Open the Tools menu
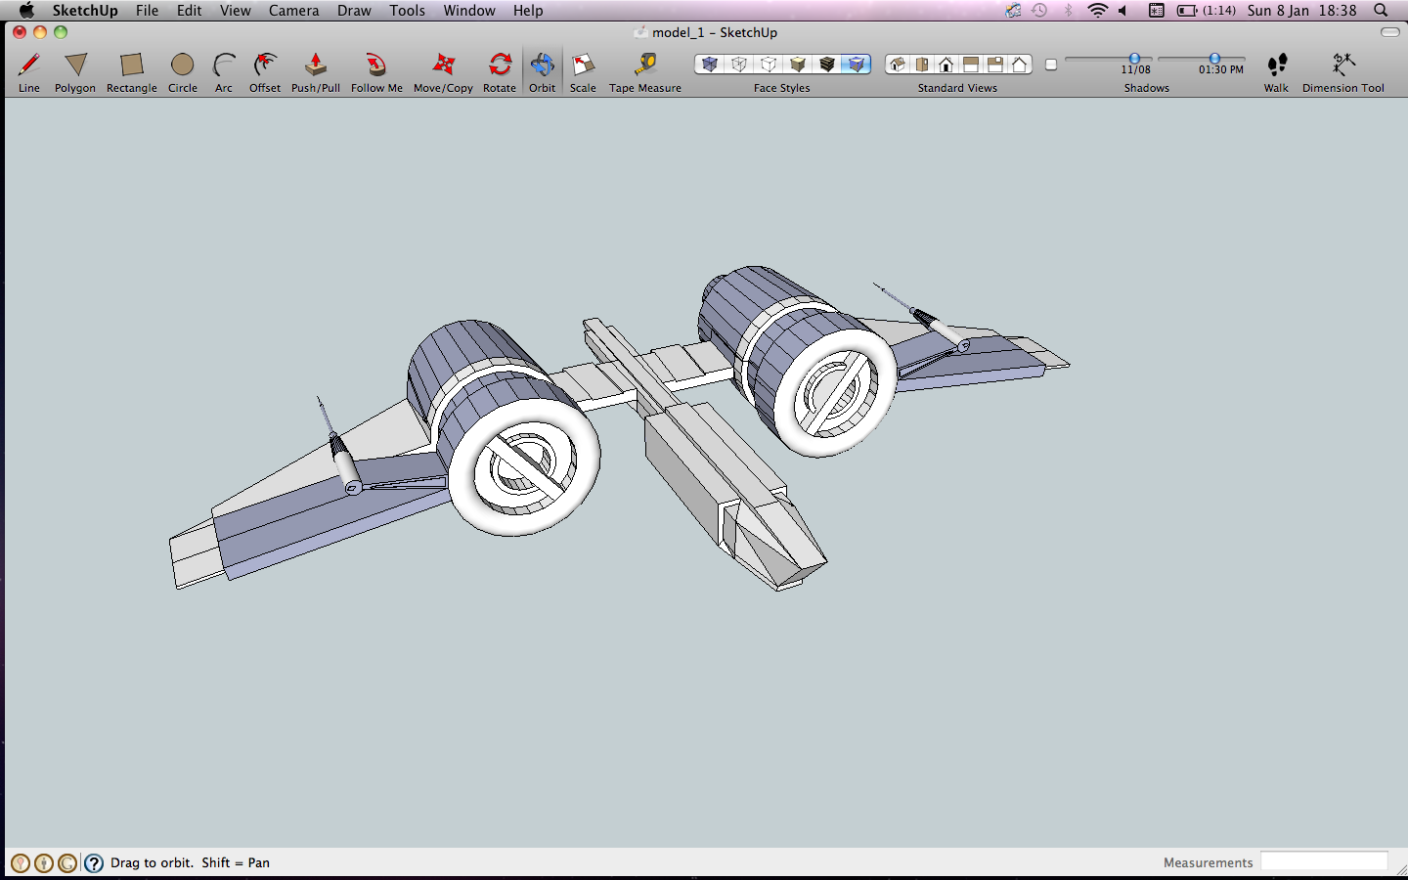 tap(407, 11)
